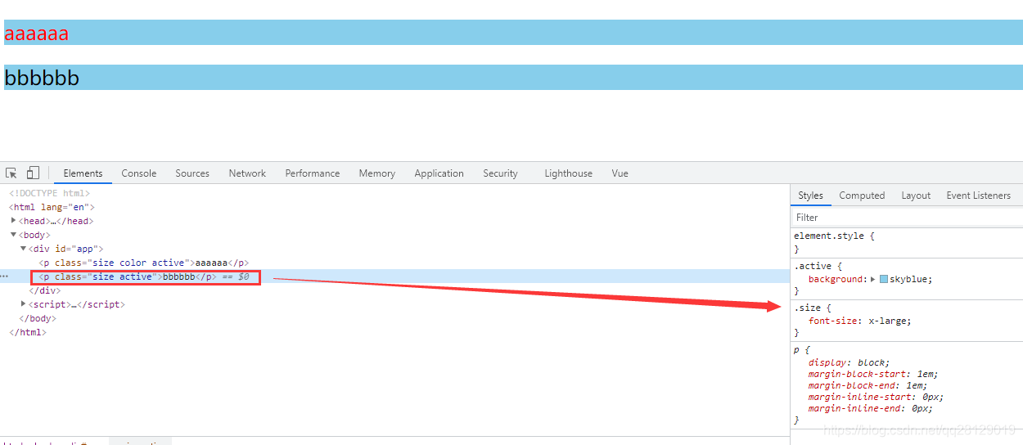The image size is (1023, 445).
Task: Open the Lighthouse tab
Action: pyautogui.click(x=568, y=173)
